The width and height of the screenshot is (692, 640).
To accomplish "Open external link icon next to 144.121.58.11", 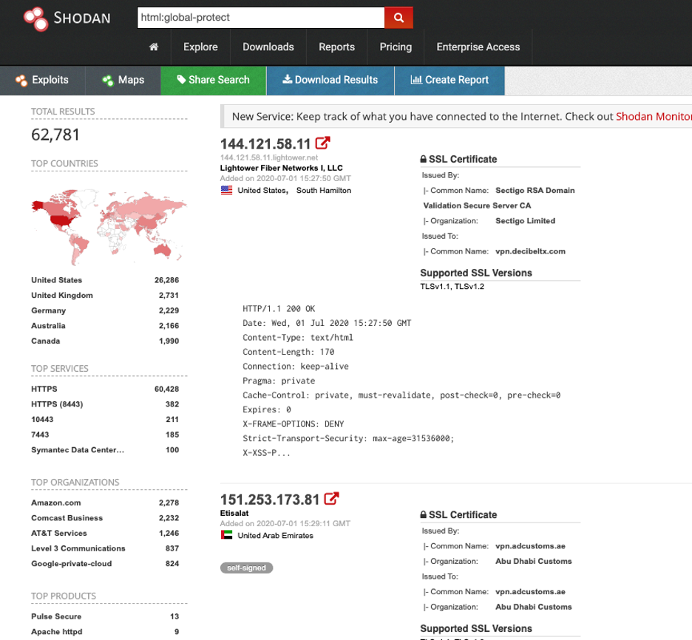I will click(x=322, y=143).
